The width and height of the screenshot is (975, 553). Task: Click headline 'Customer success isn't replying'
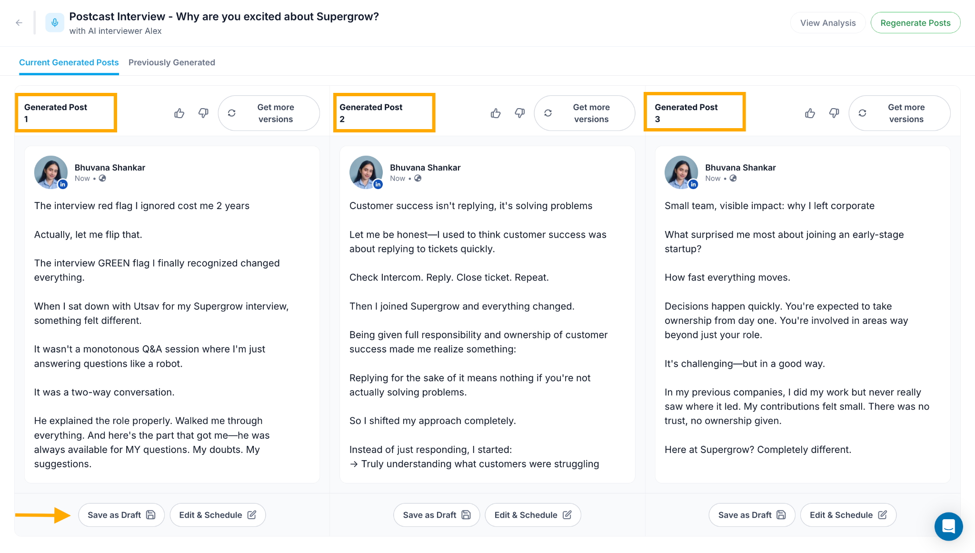pos(471,206)
